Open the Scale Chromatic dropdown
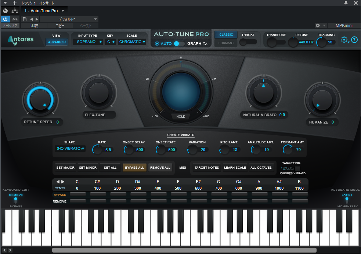The height and width of the screenshot is (254, 361). [x=132, y=42]
